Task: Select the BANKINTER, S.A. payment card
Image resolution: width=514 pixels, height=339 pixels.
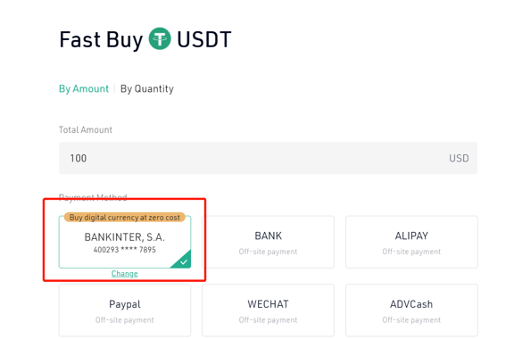Action: [x=125, y=242]
